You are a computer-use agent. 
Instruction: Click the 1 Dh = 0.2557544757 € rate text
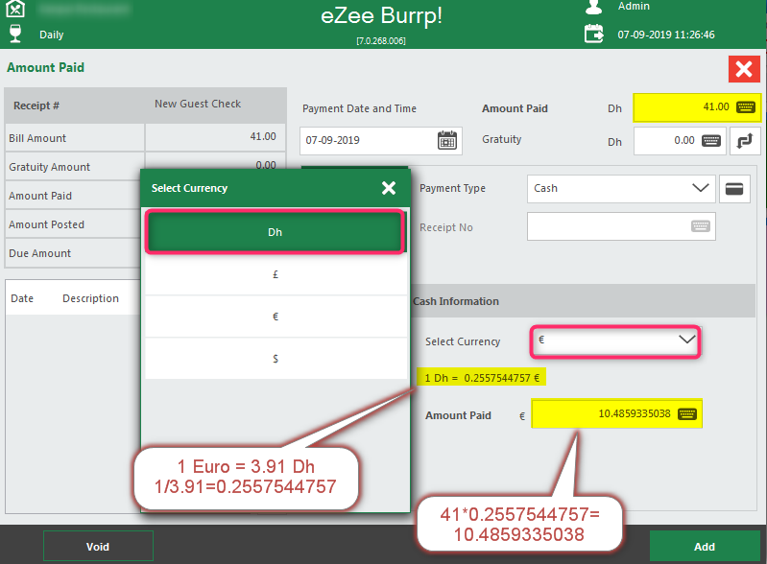(x=482, y=378)
